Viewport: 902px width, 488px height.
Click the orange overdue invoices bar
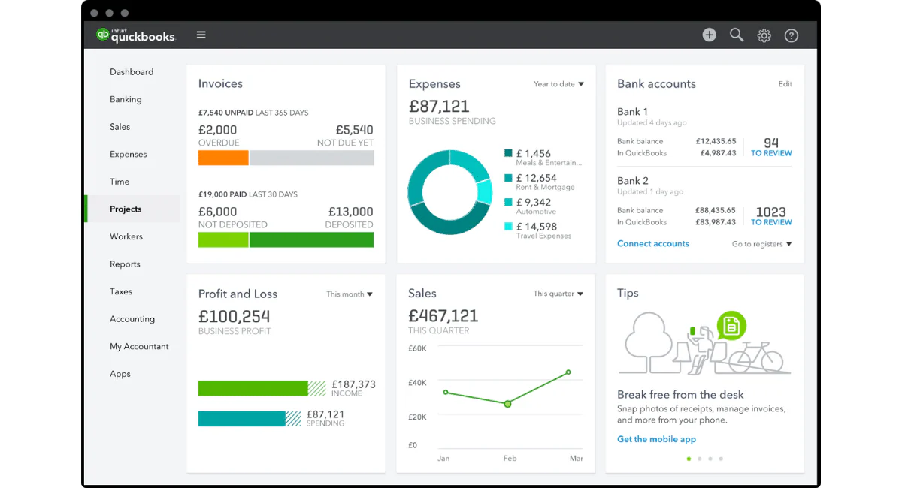(223, 158)
